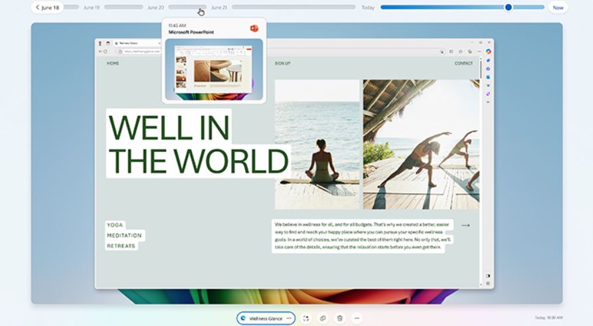Open the Microsoft PowerPoint snapshot thumbnail

tap(214, 69)
